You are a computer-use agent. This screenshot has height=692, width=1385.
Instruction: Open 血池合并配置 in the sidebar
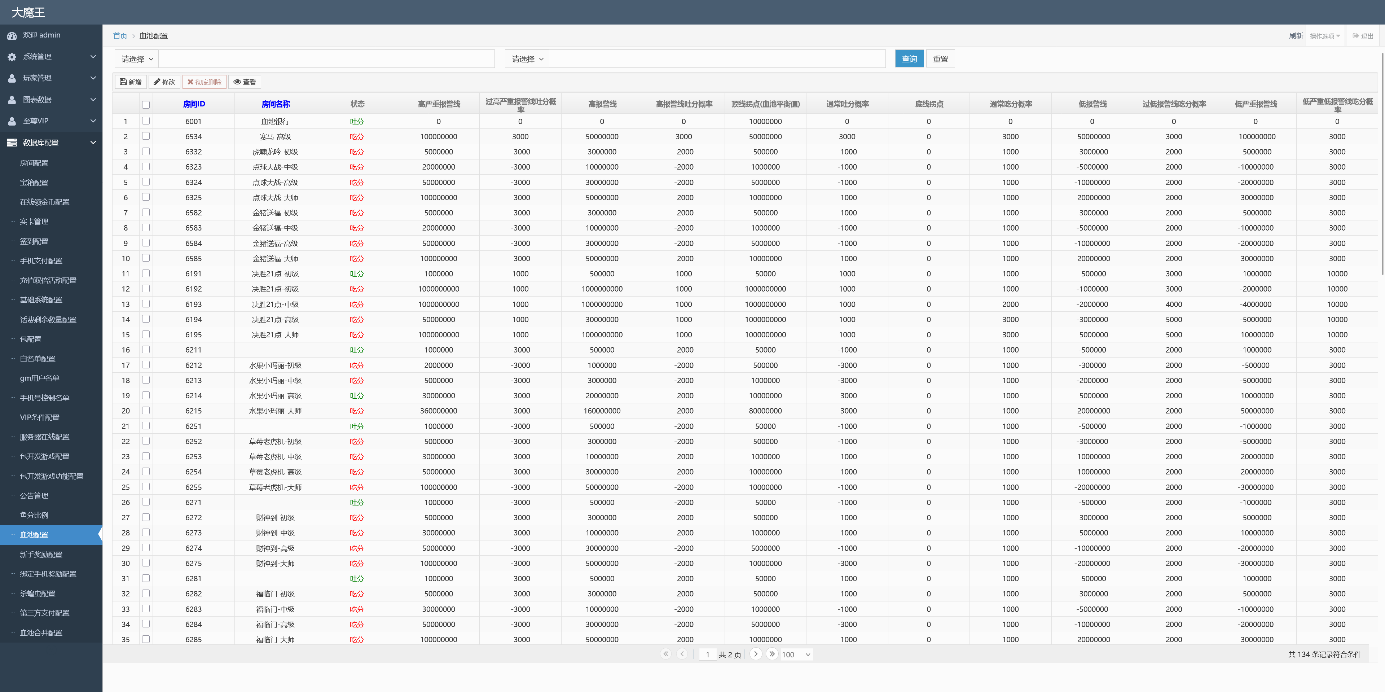click(41, 632)
